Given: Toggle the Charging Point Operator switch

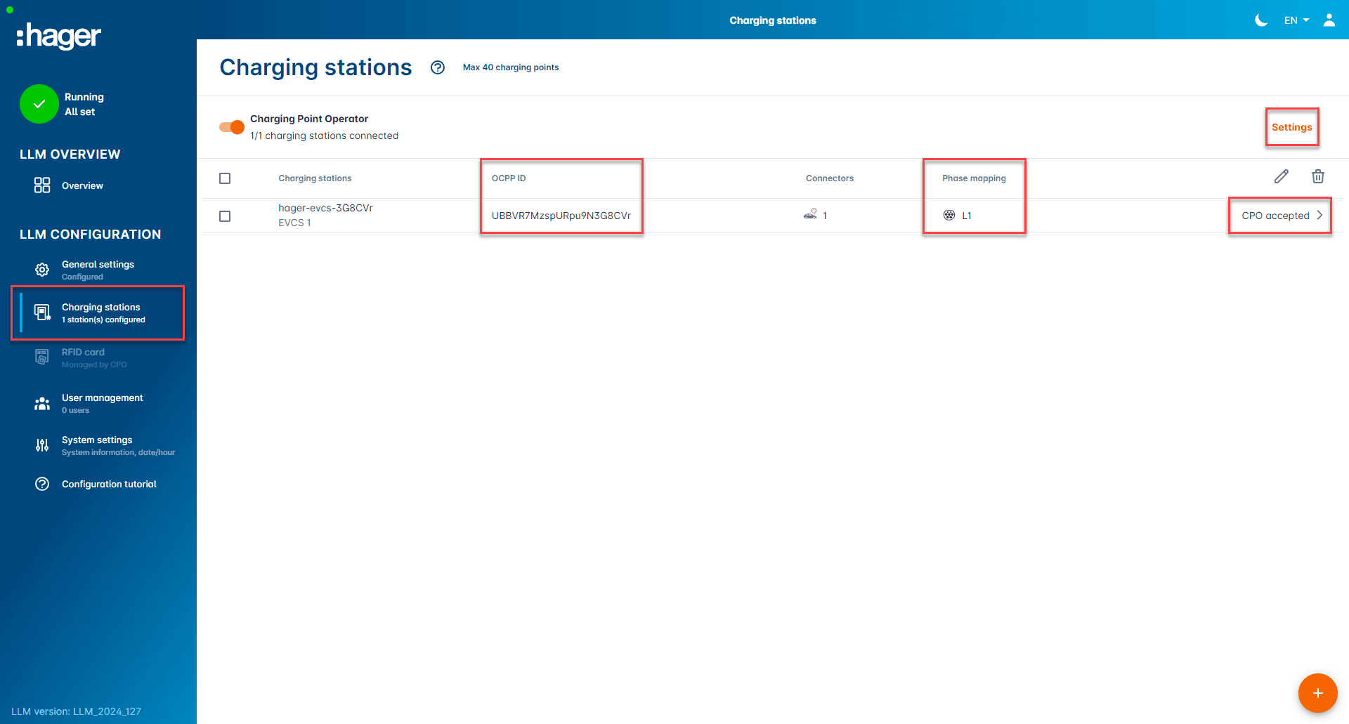Looking at the screenshot, I should pos(232,127).
